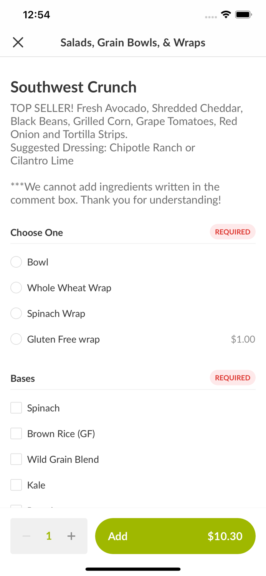
Task: Tap the Wi-Fi status icon
Action: click(226, 15)
